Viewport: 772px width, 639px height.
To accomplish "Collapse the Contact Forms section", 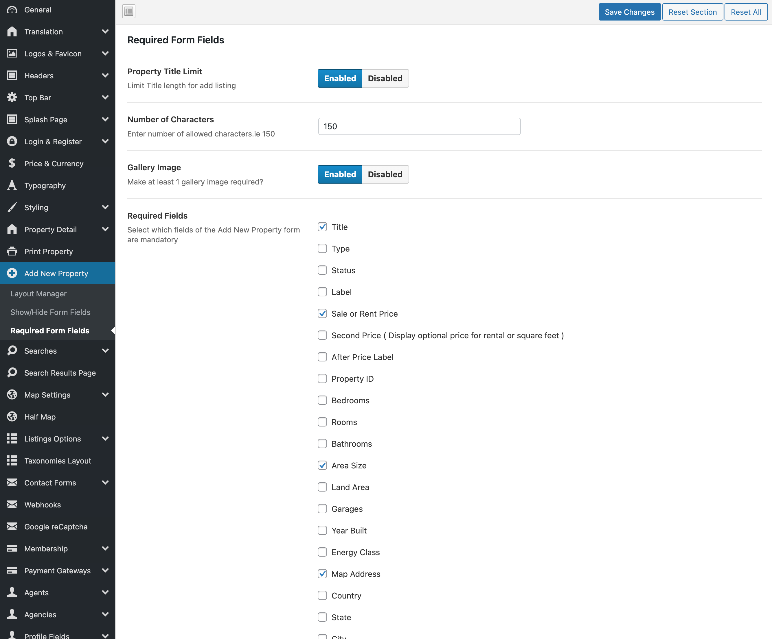I will 106,483.
